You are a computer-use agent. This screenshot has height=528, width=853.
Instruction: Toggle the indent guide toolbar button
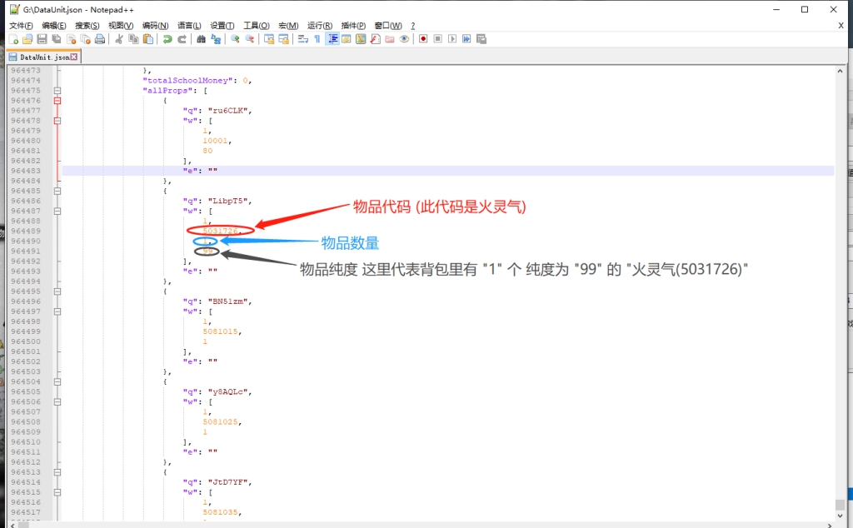point(332,39)
